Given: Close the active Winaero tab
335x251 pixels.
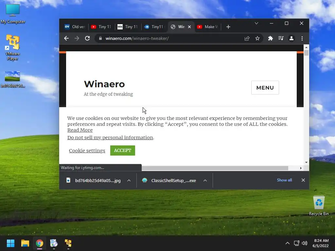Looking at the screenshot, I should tap(189, 27).
